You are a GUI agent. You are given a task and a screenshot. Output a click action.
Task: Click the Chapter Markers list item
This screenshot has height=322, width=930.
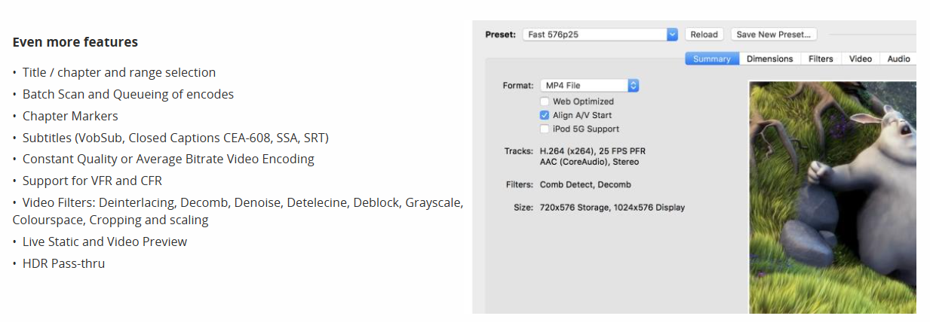(x=70, y=116)
